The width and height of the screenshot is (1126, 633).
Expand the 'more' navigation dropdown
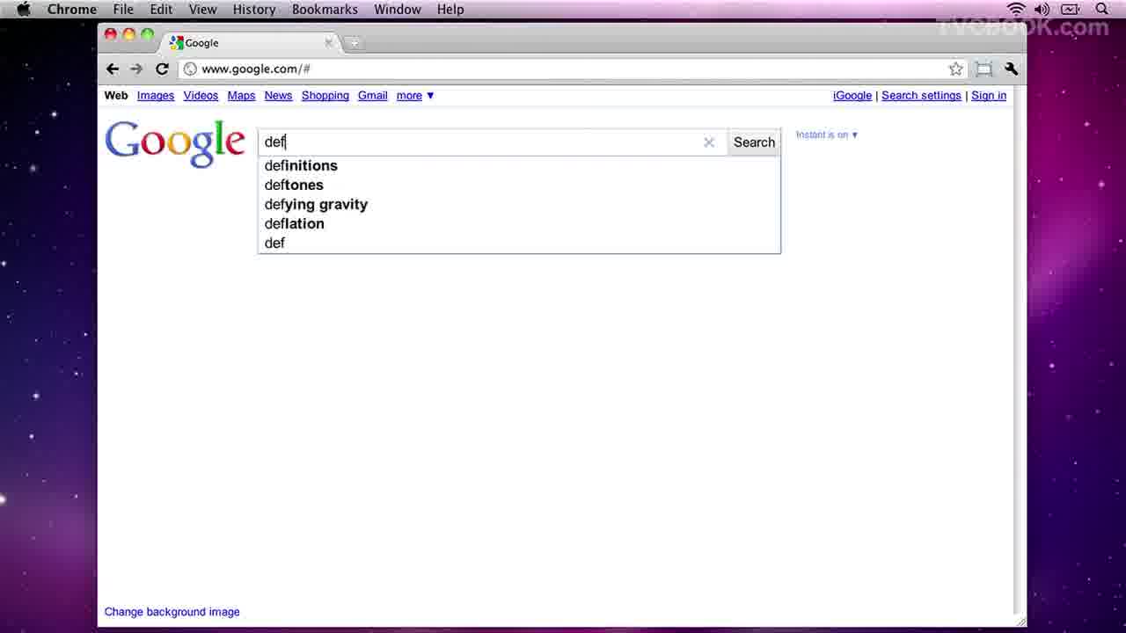click(415, 95)
